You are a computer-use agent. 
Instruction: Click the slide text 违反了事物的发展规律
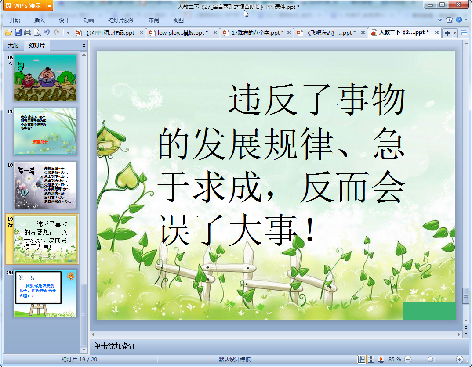tap(281, 164)
